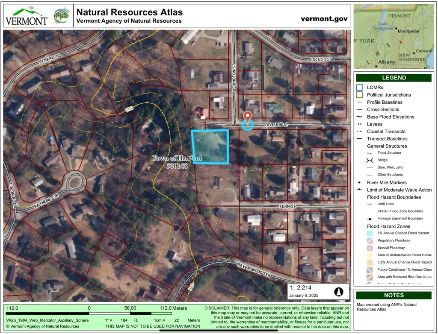
Task: Click the Political Jurisdictions square symbol
Action: (x=359, y=95)
